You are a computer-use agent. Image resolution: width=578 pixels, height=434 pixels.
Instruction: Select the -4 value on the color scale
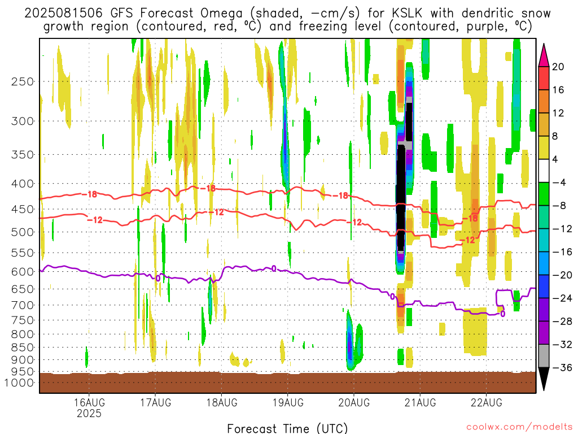pos(559,183)
